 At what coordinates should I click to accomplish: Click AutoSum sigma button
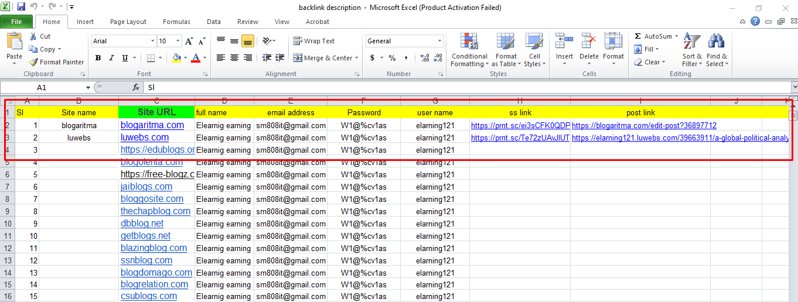(x=652, y=36)
